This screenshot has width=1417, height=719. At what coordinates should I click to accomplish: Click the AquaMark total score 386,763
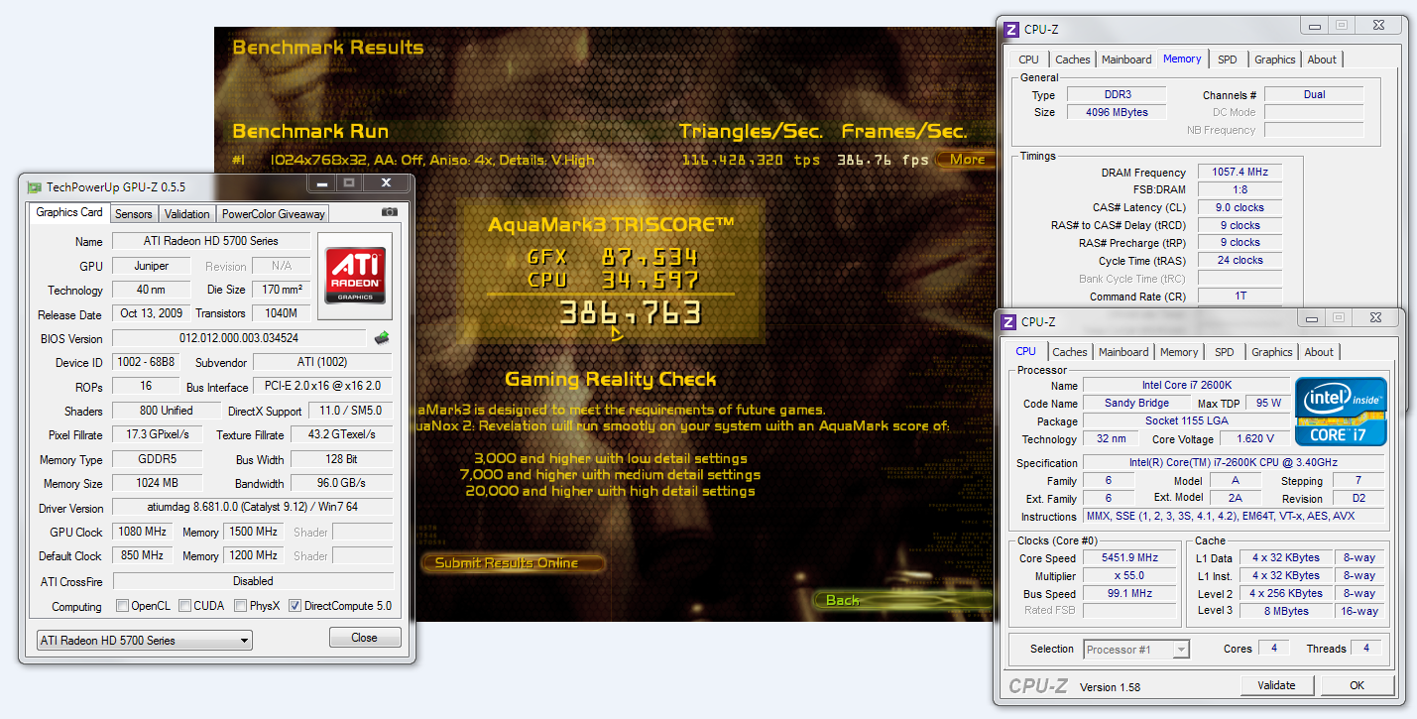631,313
